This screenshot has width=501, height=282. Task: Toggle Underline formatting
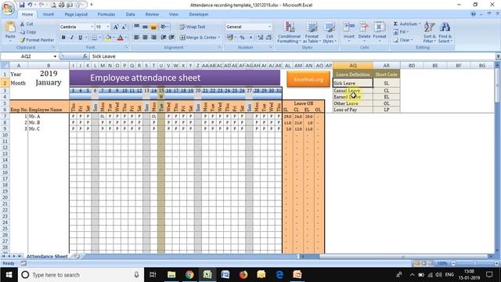80,38
